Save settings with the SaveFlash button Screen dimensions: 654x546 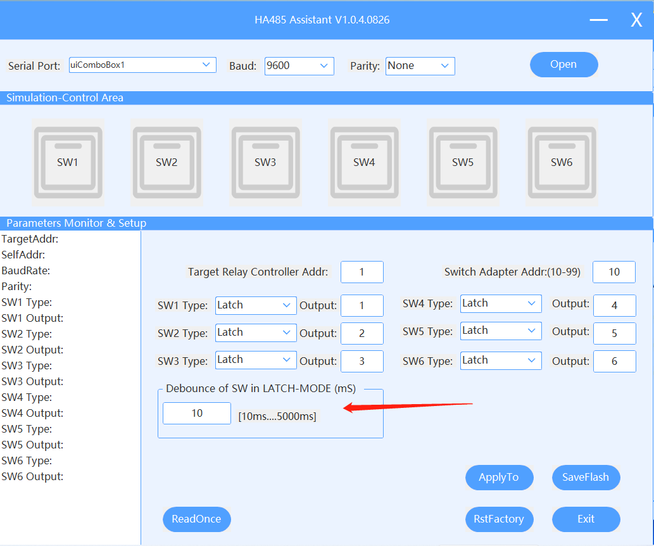click(x=586, y=478)
